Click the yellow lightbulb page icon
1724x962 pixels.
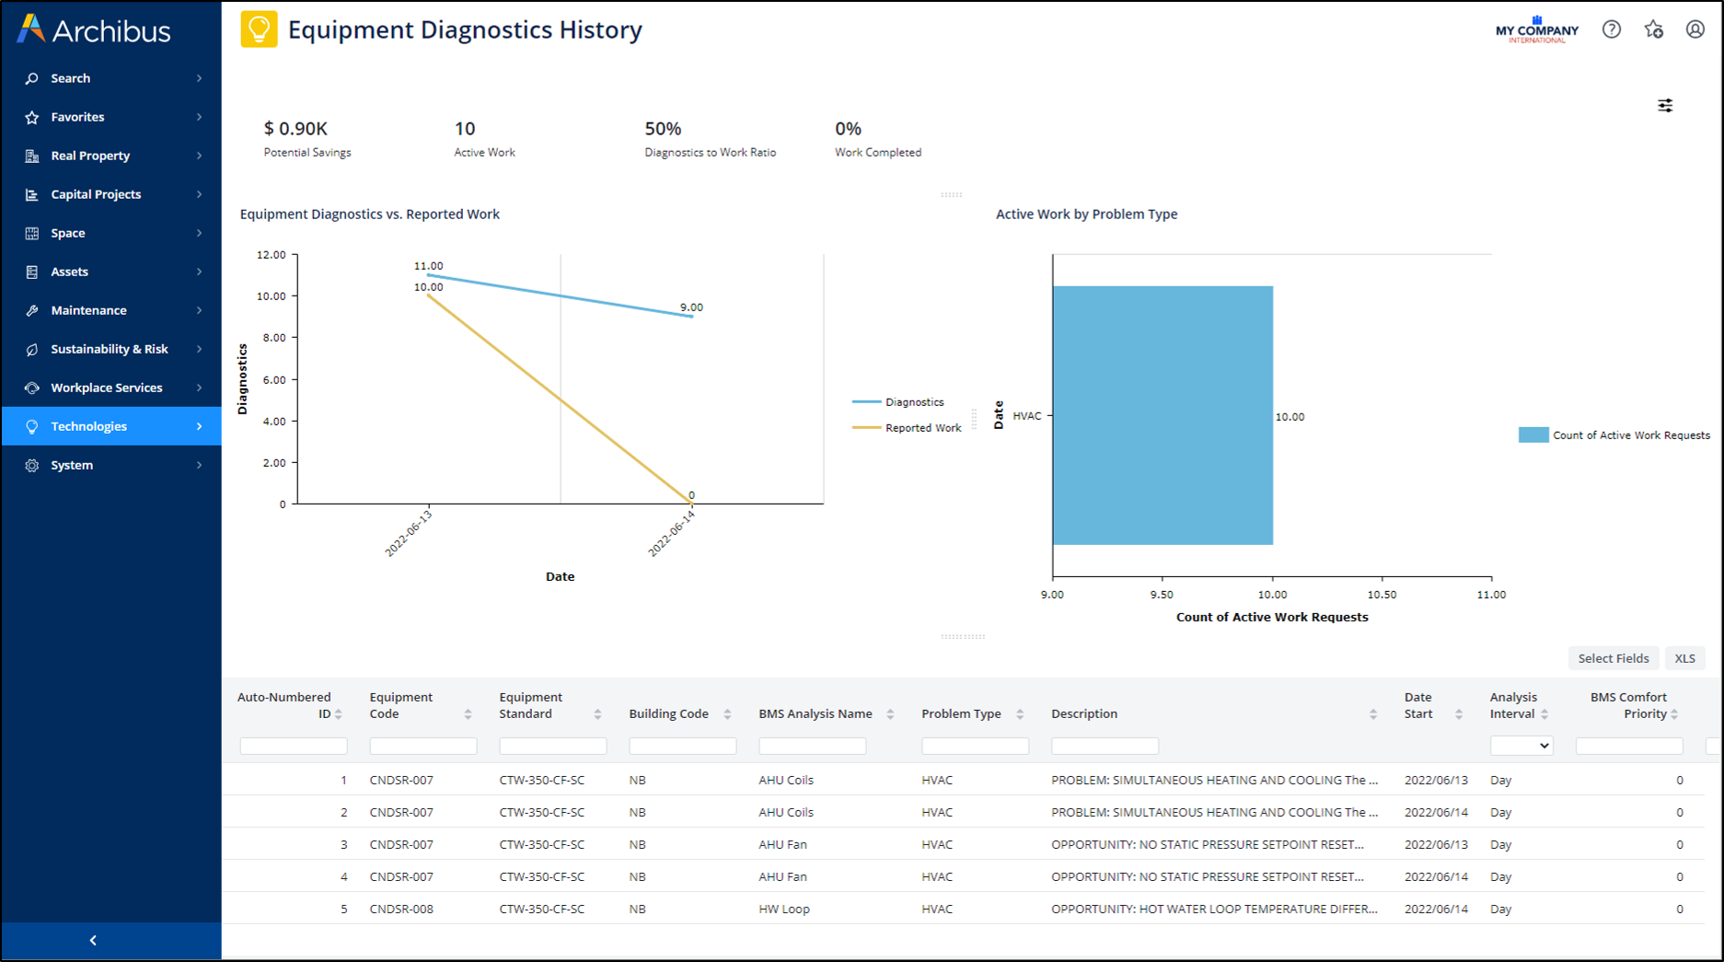(259, 29)
